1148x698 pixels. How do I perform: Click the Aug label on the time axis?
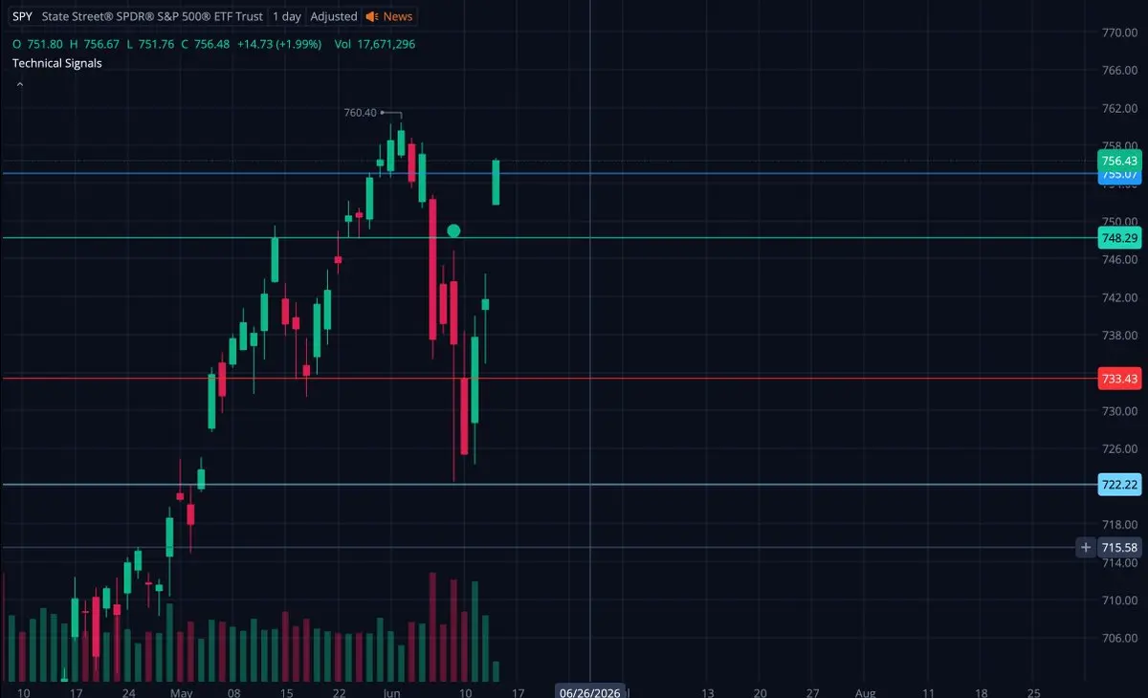click(865, 691)
